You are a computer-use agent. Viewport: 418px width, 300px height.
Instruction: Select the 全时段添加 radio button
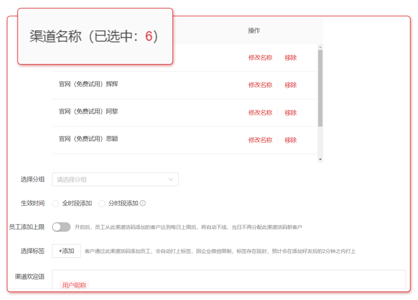55,203
